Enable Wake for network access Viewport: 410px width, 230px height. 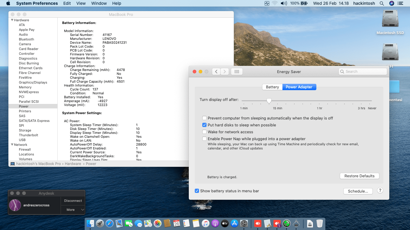[204, 132]
